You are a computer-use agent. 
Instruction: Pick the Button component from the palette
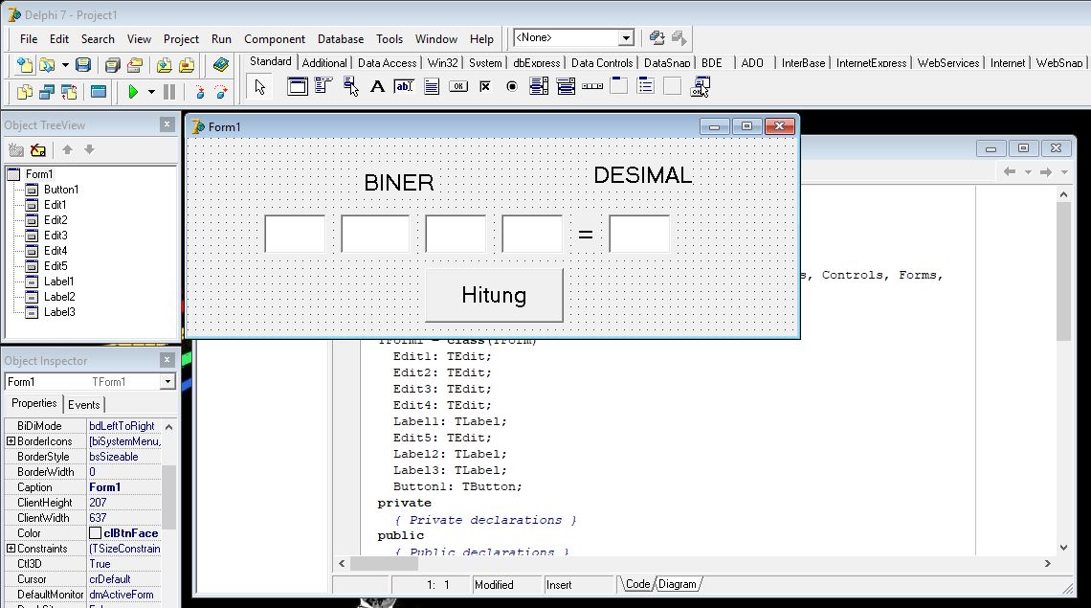point(457,86)
